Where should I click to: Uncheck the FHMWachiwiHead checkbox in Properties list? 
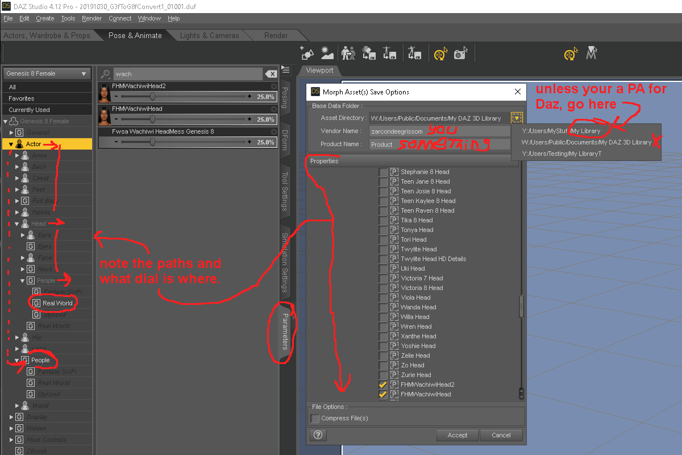click(383, 394)
